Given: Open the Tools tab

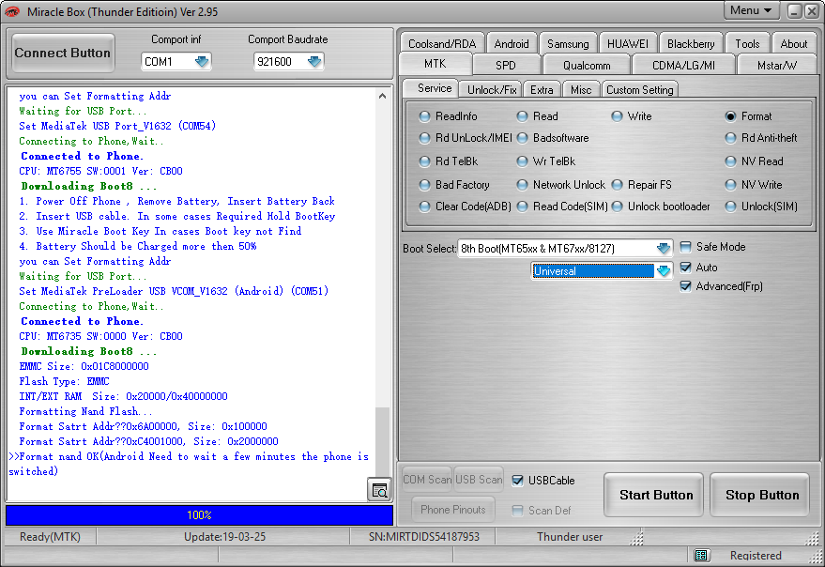Looking at the screenshot, I should (x=748, y=44).
